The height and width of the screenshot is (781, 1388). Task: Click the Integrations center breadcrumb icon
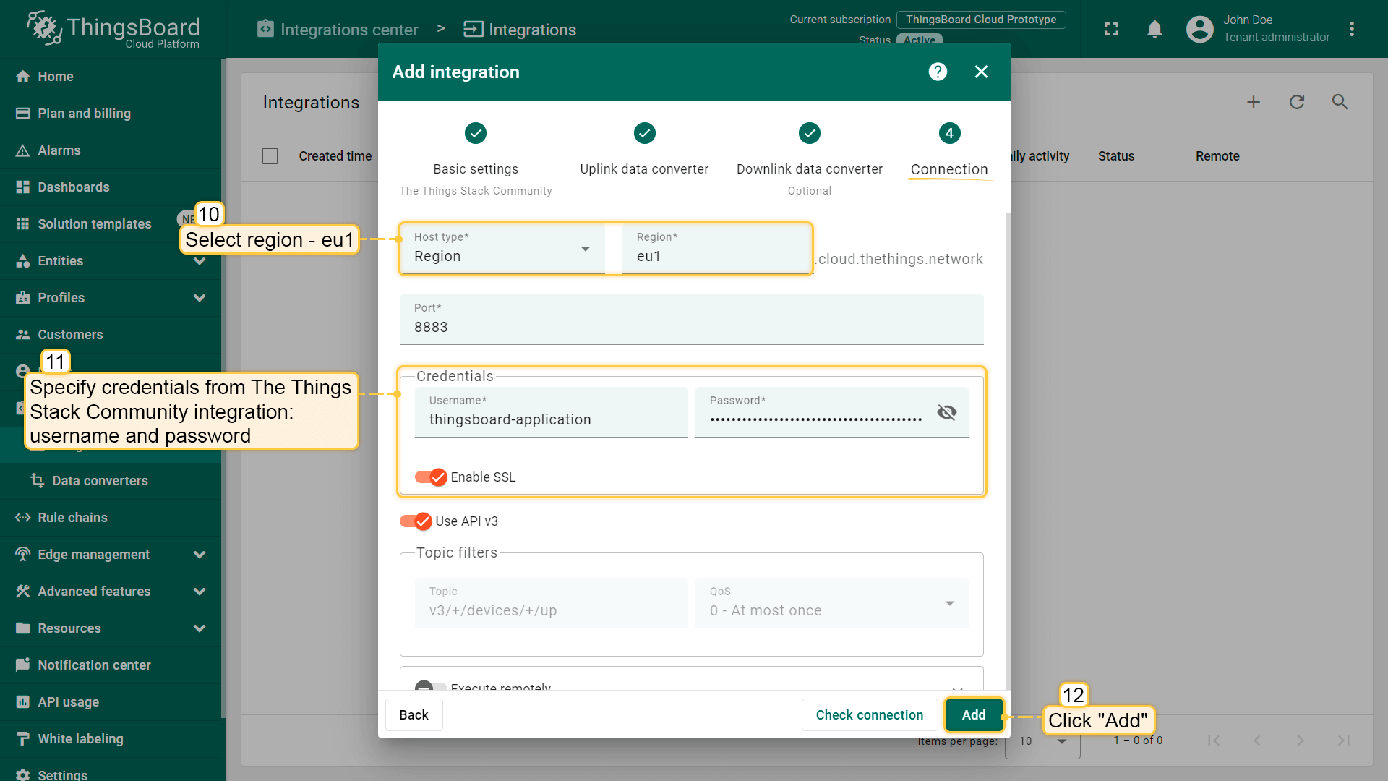[265, 29]
